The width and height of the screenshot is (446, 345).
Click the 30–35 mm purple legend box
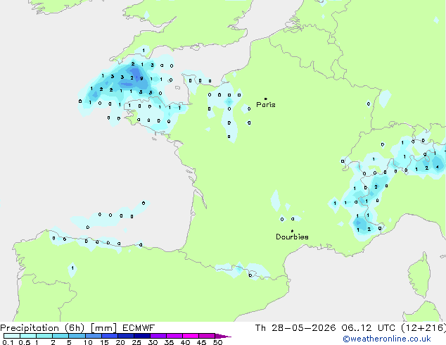(x=158, y=336)
